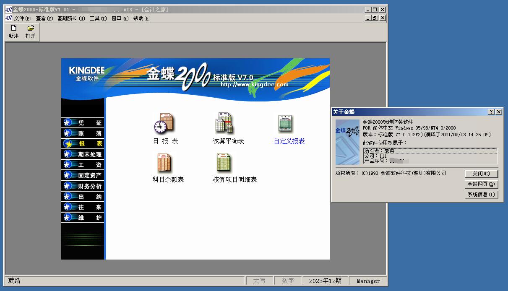Select the 维护 module in the sidebar

click(x=83, y=218)
